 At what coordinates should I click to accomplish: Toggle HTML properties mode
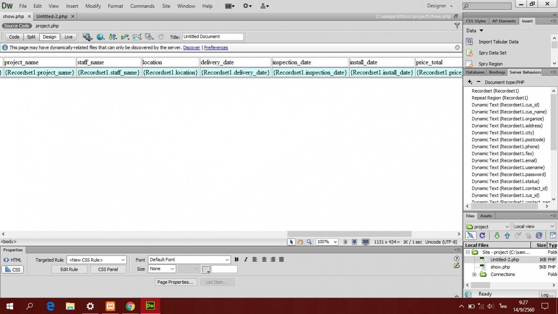[x=13, y=260]
